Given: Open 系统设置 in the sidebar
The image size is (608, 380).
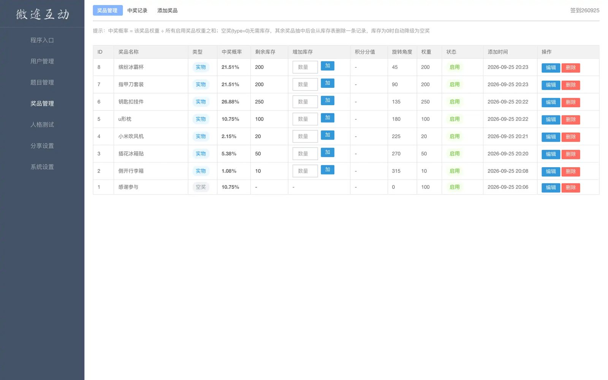Looking at the screenshot, I should click(x=42, y=167).
